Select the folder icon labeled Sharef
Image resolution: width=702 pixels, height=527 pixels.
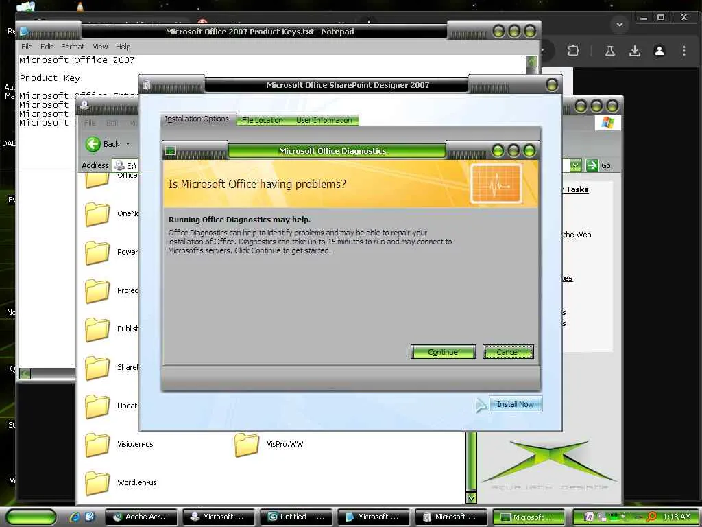[97, 368]
